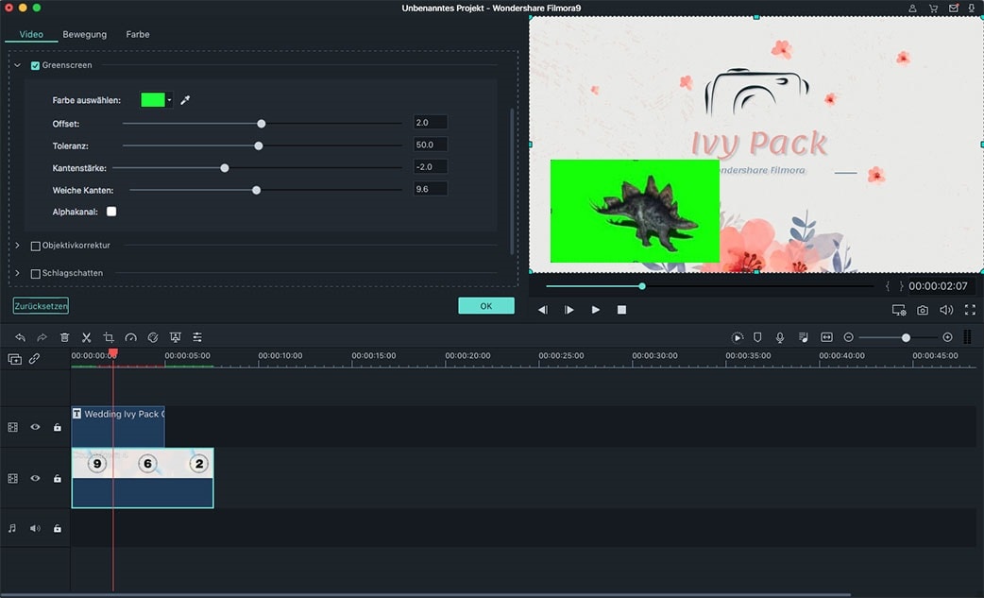Pick a color with the eyedropper tool
This screenshot has height=598, width=984.
(185, 100)
